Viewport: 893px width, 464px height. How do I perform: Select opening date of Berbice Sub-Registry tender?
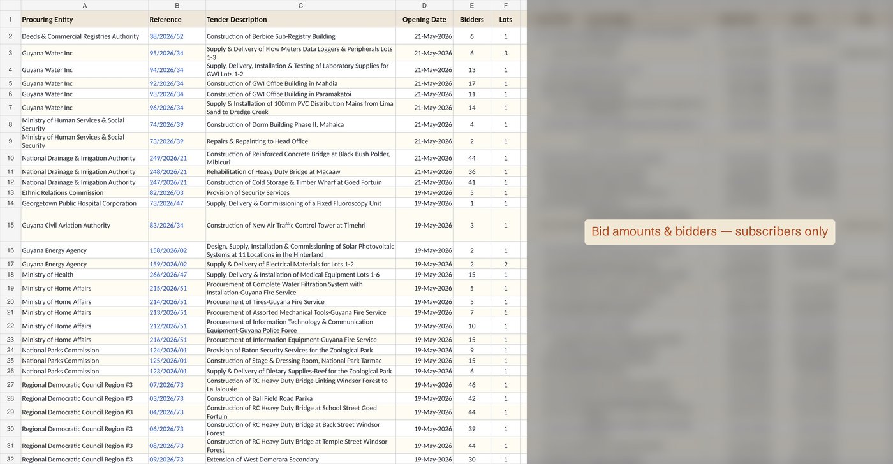pyautogui.click(x=424, y=36)
